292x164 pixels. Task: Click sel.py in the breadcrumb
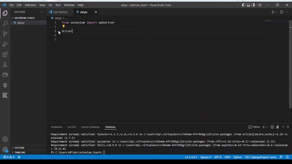[x=58, y=18]
